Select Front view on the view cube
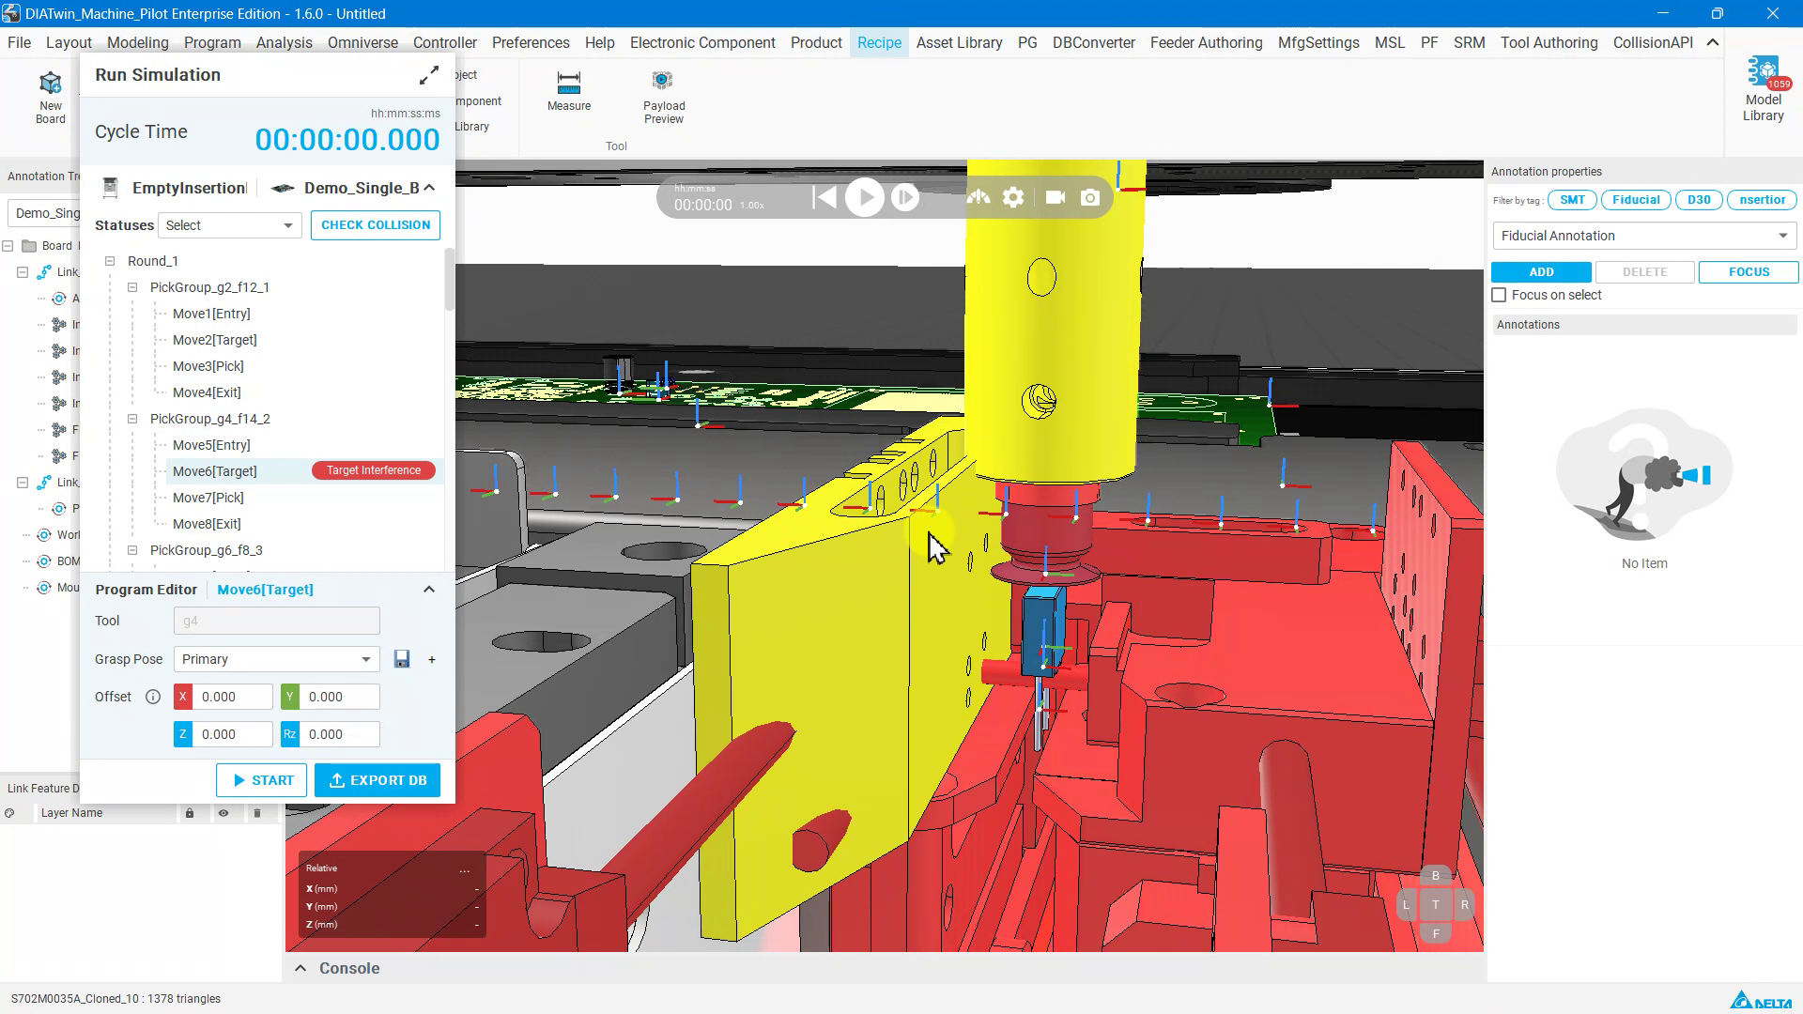Image resolution: width=1803 pixels, height=1014 pixels. click(1435, 933)
